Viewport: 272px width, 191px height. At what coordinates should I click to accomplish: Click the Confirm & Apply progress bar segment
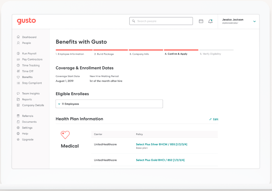[181, 50]
